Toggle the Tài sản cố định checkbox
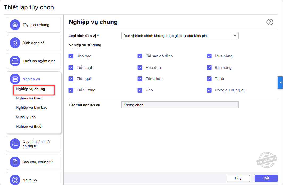The image size is (283, 185). (140, 56)
